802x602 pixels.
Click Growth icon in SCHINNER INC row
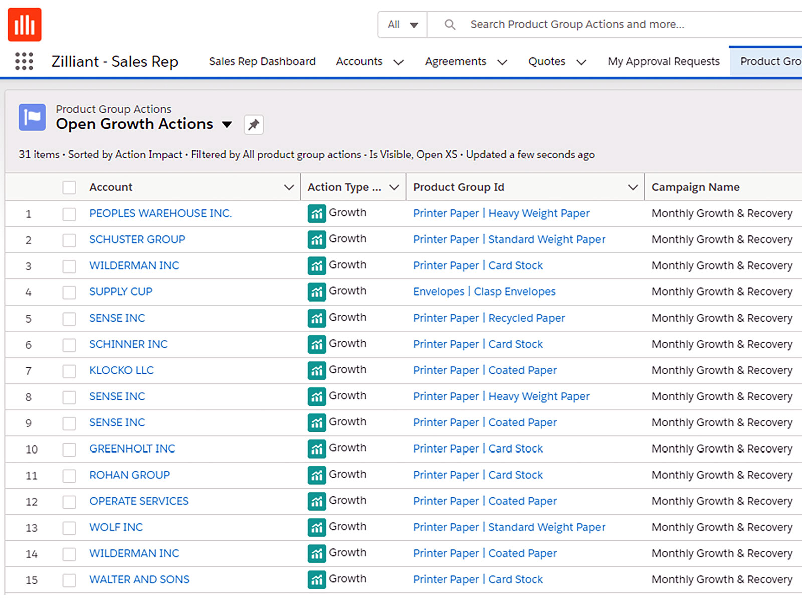coord(316,344)
